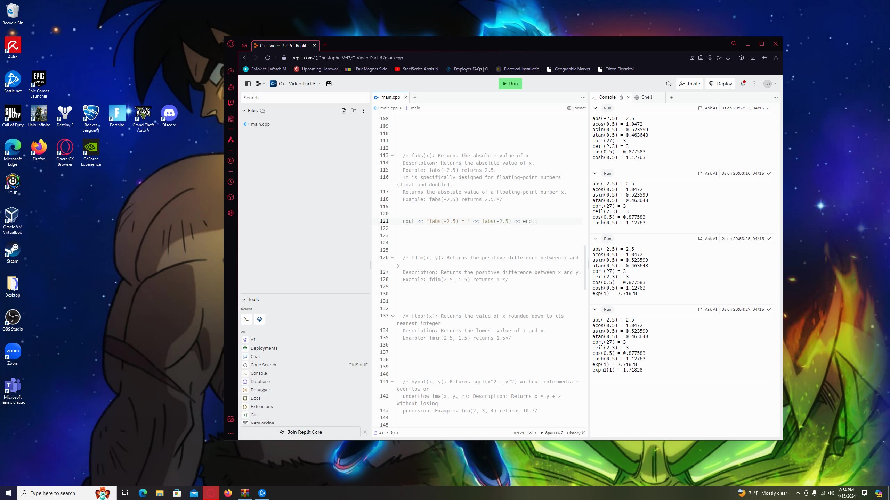Select the main.cpp editor tab
890x500 pixels.
[390, 97]
